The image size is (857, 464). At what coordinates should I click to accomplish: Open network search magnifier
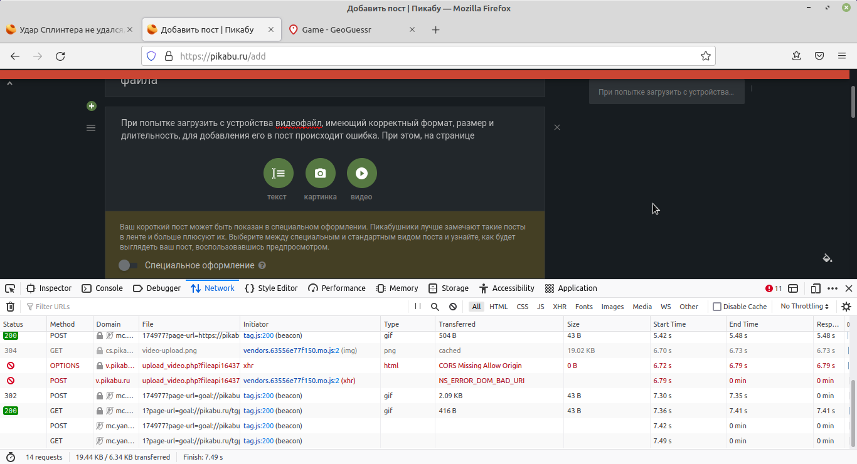[435, 307]
